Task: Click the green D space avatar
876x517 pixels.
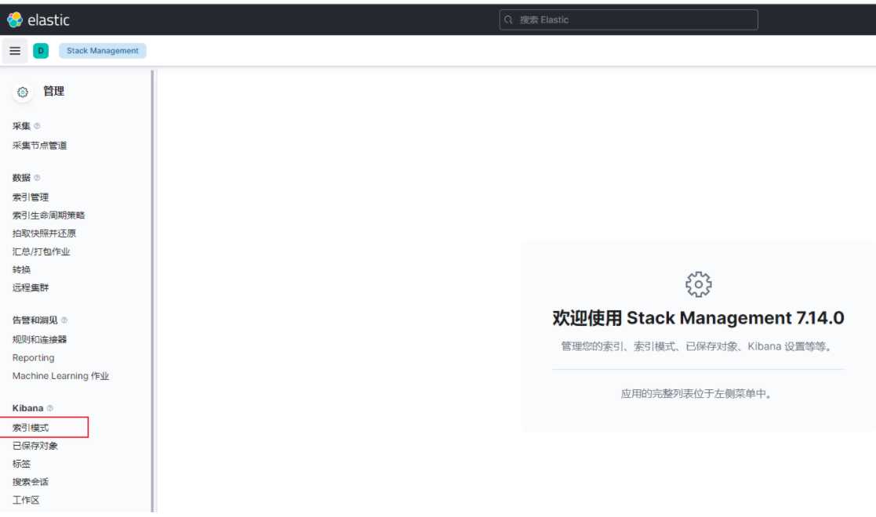Action: [x=41, y=51]
